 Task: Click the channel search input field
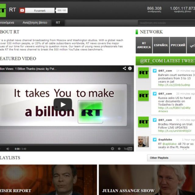[166, 23]
